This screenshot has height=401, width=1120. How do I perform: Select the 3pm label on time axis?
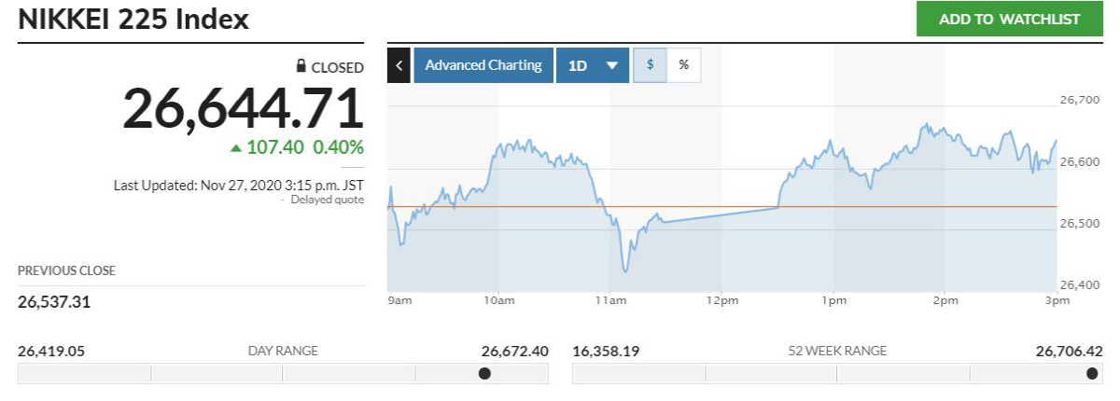point(1057,300)
